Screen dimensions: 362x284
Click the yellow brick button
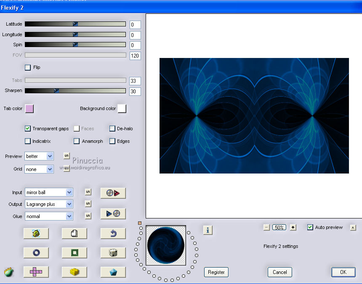pyautogui.click(x=74, y=272)
